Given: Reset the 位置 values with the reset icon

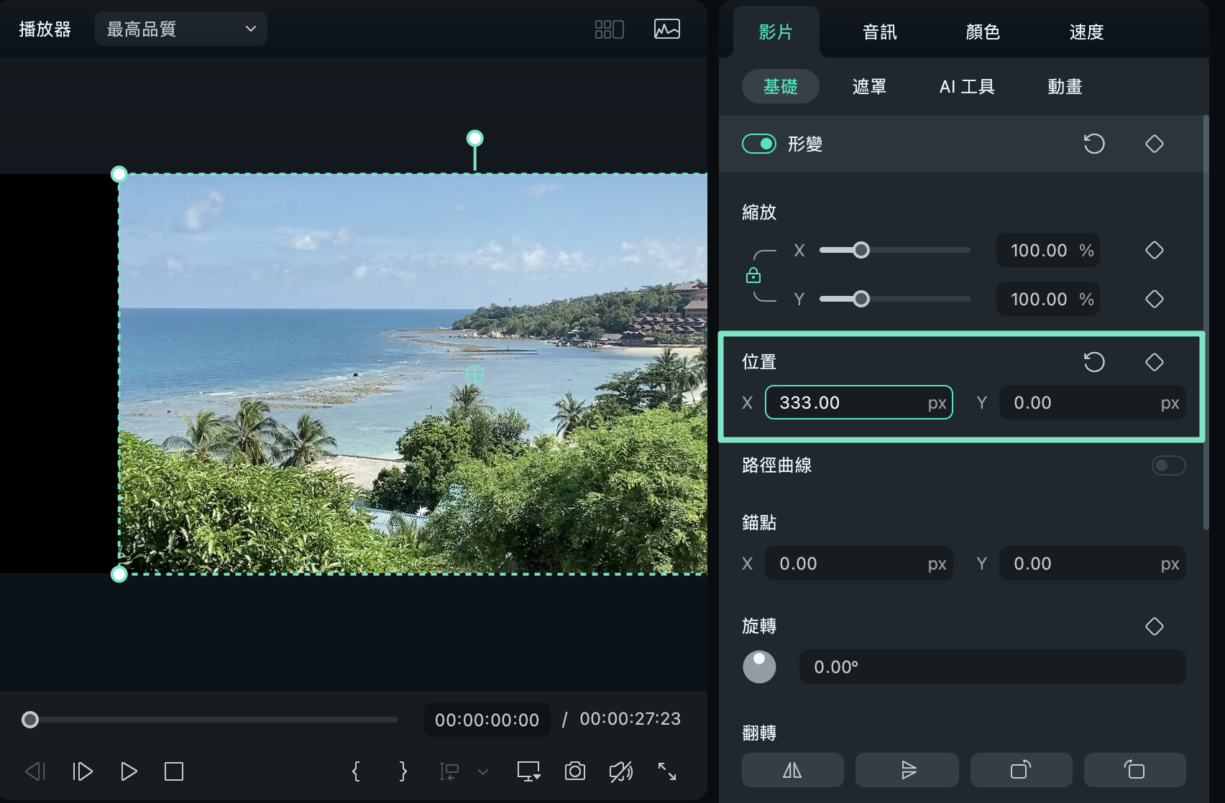Looking at the screenshot, I should coord(1093,362).
